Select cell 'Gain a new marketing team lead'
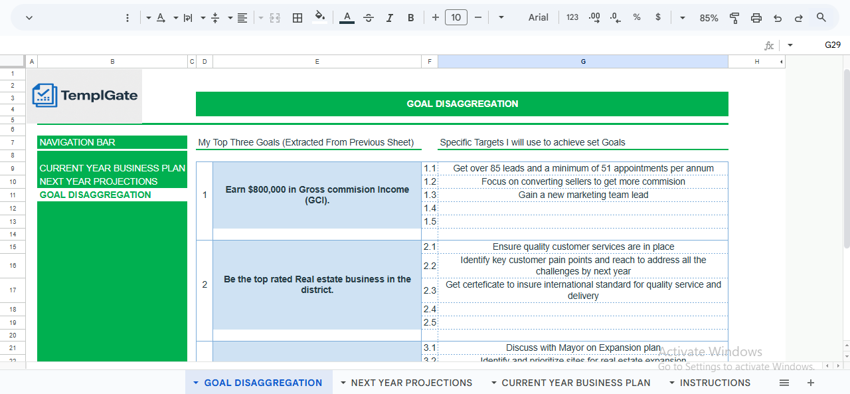The height and width of the screenshot is (394, 850). click(583, 195)
